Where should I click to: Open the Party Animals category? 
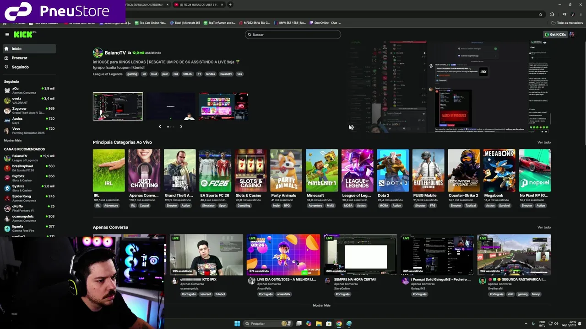point(286,170)
